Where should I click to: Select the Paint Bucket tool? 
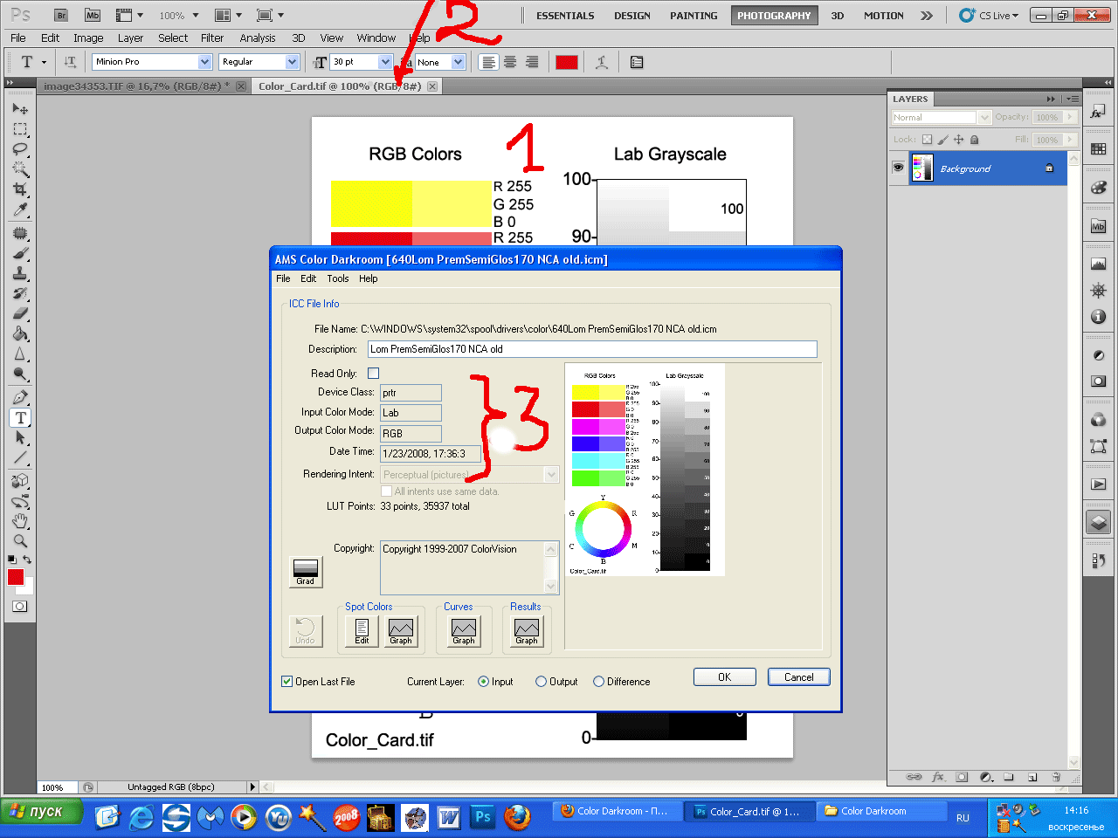click(20, 333)
